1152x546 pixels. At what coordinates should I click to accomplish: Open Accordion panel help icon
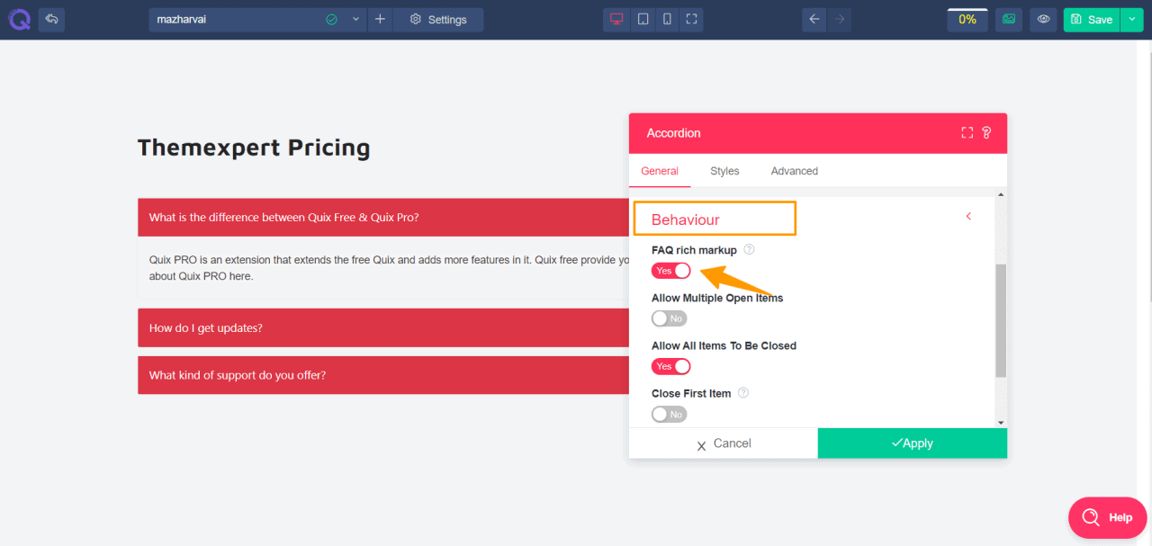coord(986,133)
